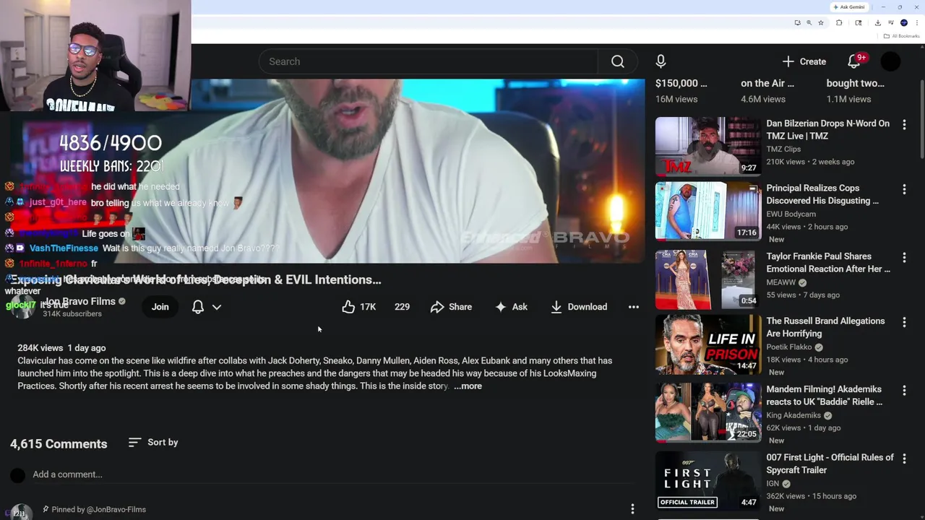Click the YouTube search magnifier button
The width and height of the screenshot is (925, 520).
(x=618, y=61)
